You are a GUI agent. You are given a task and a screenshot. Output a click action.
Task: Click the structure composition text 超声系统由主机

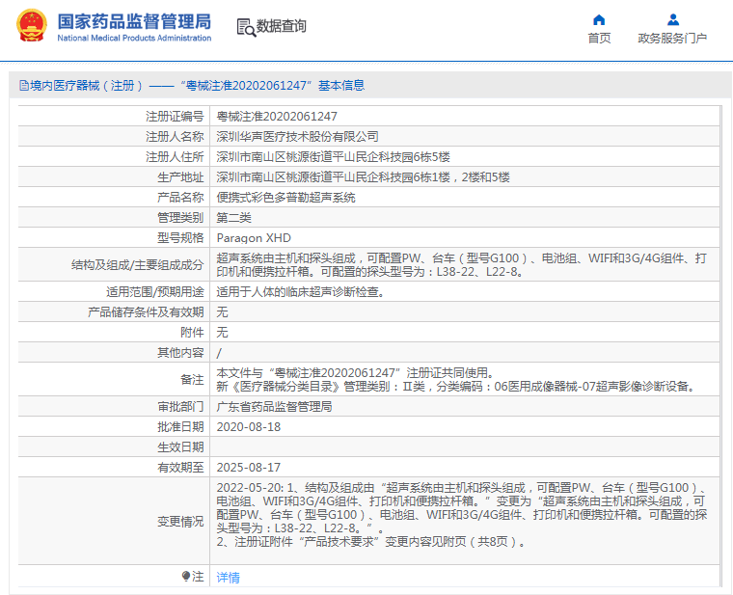click(461, 264)
